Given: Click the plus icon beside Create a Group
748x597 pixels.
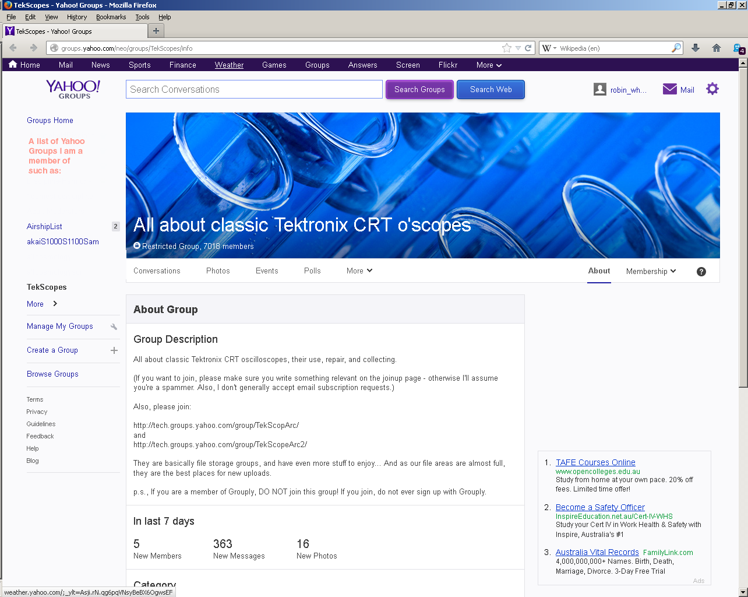Looking at the screenshot, I should coord(114,350).
